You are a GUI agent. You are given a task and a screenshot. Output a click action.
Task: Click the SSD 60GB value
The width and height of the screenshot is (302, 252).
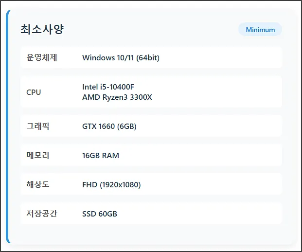tap(100, 214)
